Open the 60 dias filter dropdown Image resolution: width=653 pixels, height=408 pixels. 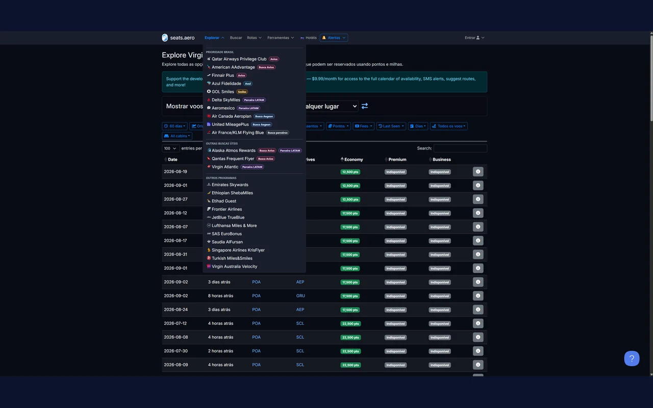[174, 126]
